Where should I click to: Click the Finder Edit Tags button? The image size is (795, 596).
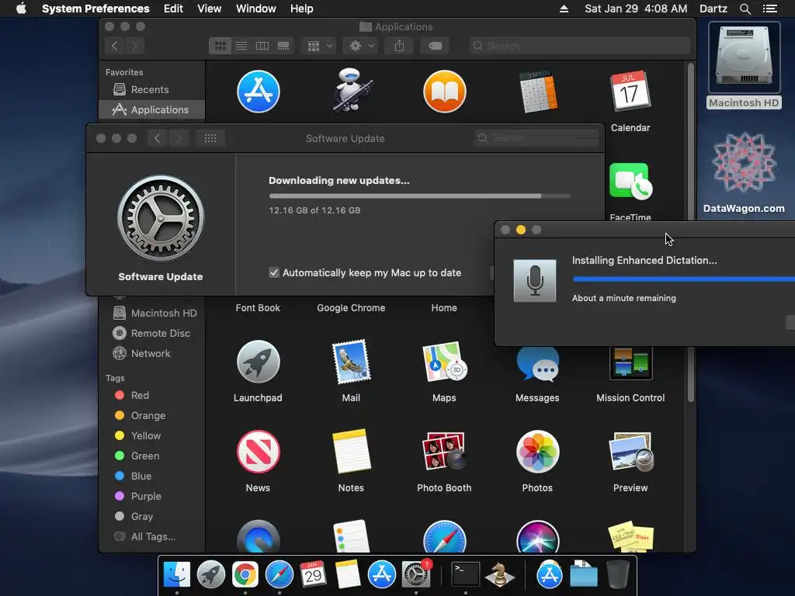pyautogui.click(x=435, y=46)
